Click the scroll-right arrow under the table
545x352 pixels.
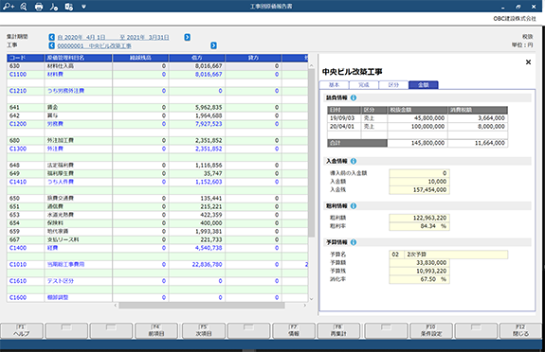305,306
